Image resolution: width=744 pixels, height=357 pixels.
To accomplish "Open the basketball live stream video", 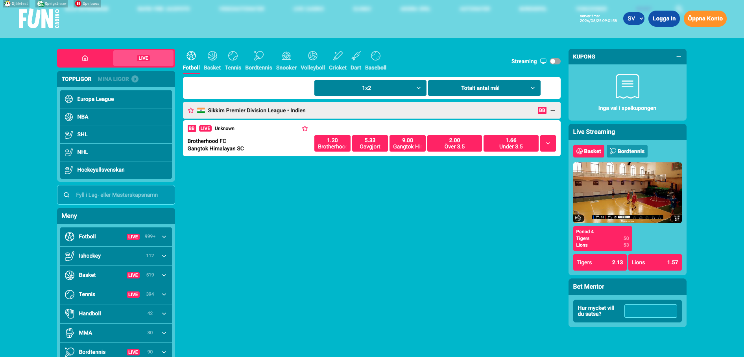I will pos(628,192).
